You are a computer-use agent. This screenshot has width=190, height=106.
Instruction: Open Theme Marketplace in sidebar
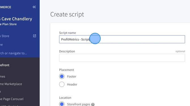[x=11, y=84]
